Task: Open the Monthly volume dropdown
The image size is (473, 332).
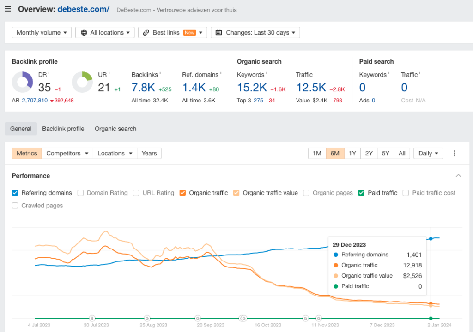Action: tap(42, 33)
